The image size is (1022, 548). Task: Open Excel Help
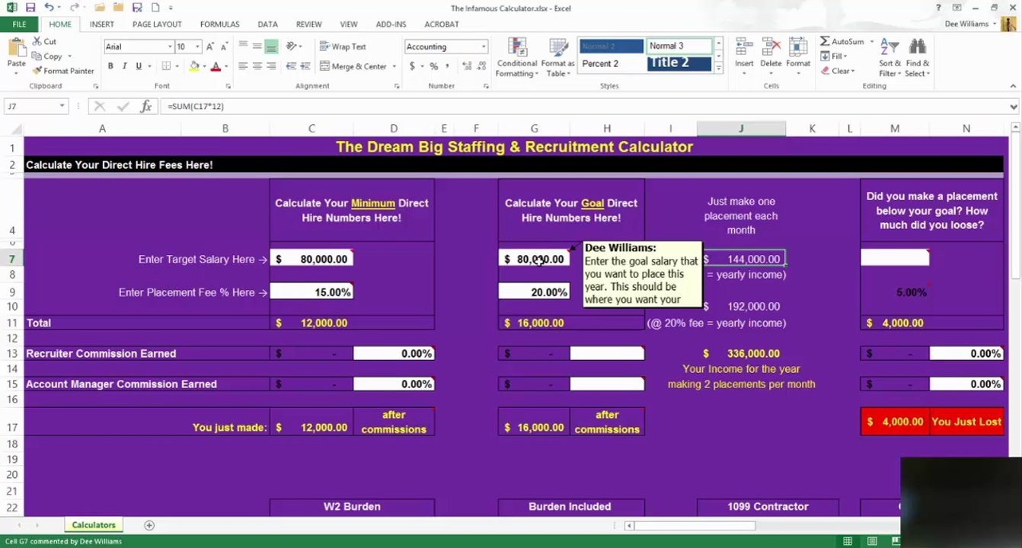click(938, 8)
